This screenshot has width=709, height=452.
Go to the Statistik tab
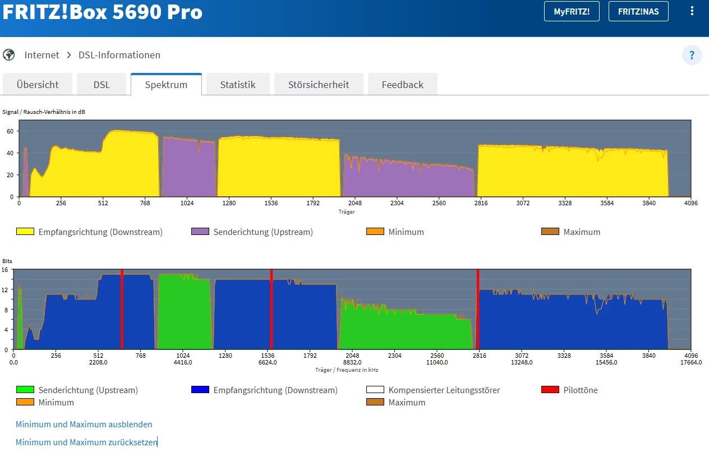click(238, 85)
